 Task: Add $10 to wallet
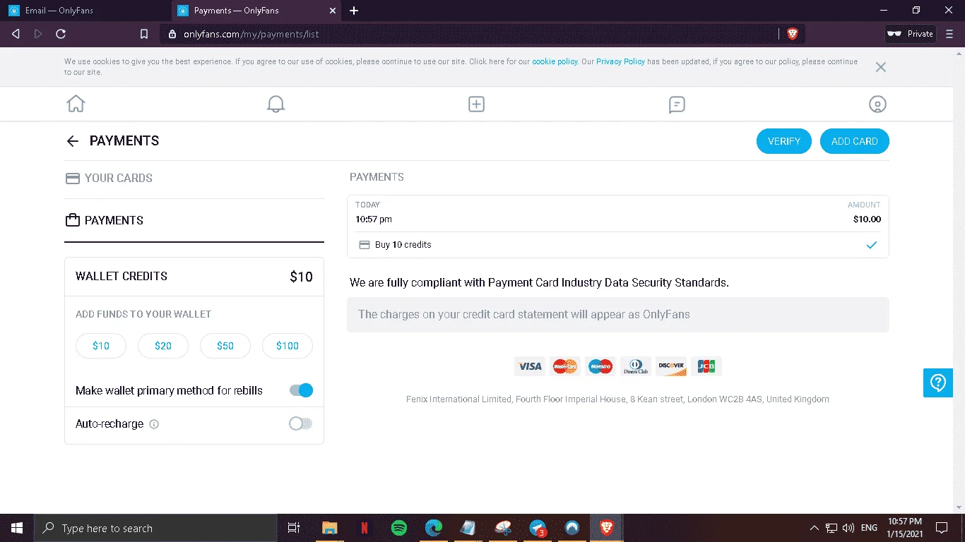tap(101, 346)
